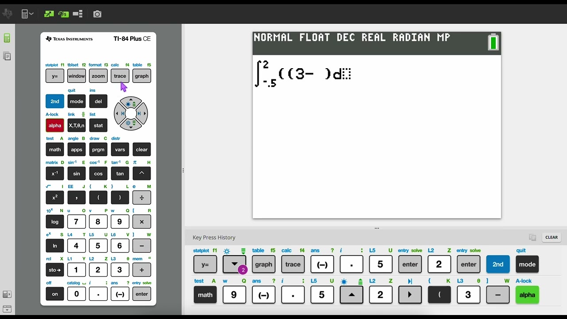Screen dimensions: 567x319
Task: Click the Texas Instruments logo in top toolbar
Action: pos(7,14)
